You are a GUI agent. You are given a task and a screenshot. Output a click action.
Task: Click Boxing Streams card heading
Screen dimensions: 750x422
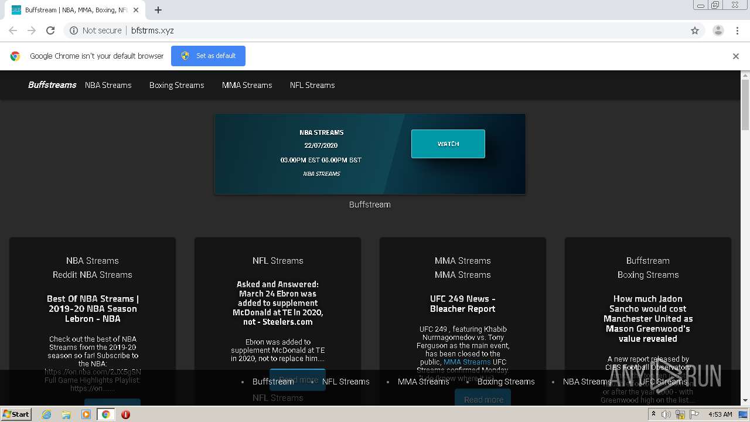pos(648,275)
